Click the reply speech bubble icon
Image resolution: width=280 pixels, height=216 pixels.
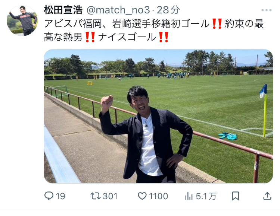coord(49,196)
